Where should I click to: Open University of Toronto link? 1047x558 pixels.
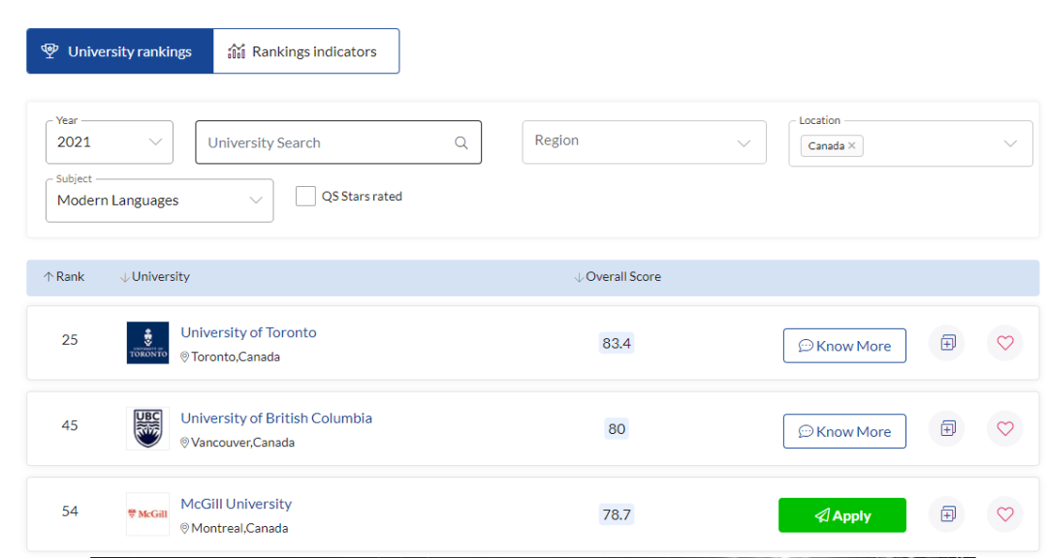pyautogui.click(x=248, y=332)
